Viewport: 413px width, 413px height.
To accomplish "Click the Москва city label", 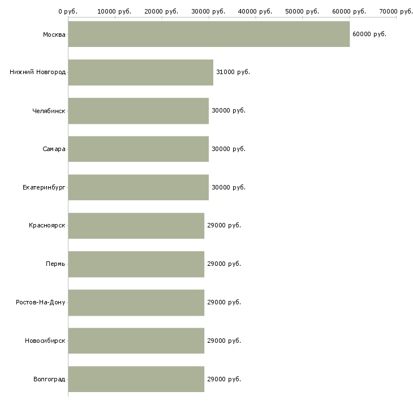I will pyautogui.click(x=54, y=35).
